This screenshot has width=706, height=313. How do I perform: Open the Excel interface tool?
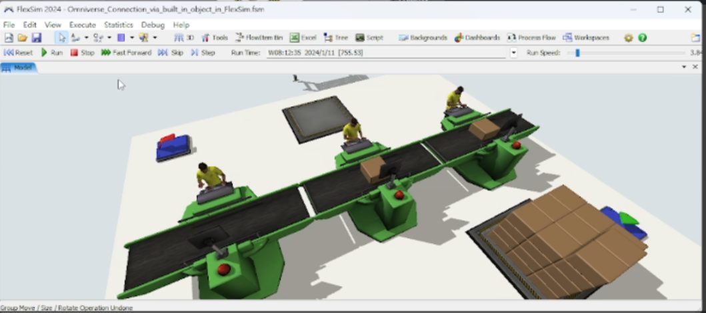point(303,38)
